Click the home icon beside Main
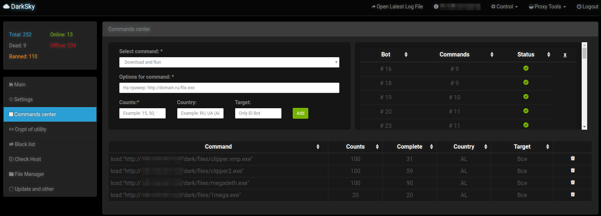Screen dimensions: 601x216 click(x=11, y=85)
